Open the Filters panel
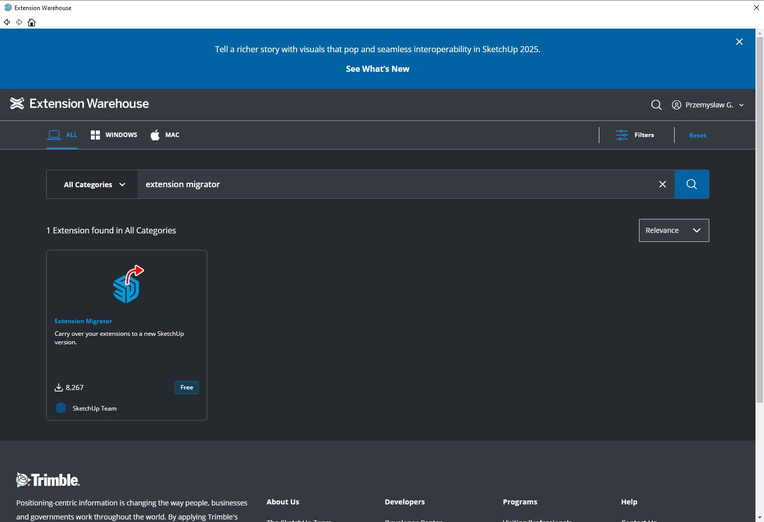The image size is (764, 522). coord(635,135)
